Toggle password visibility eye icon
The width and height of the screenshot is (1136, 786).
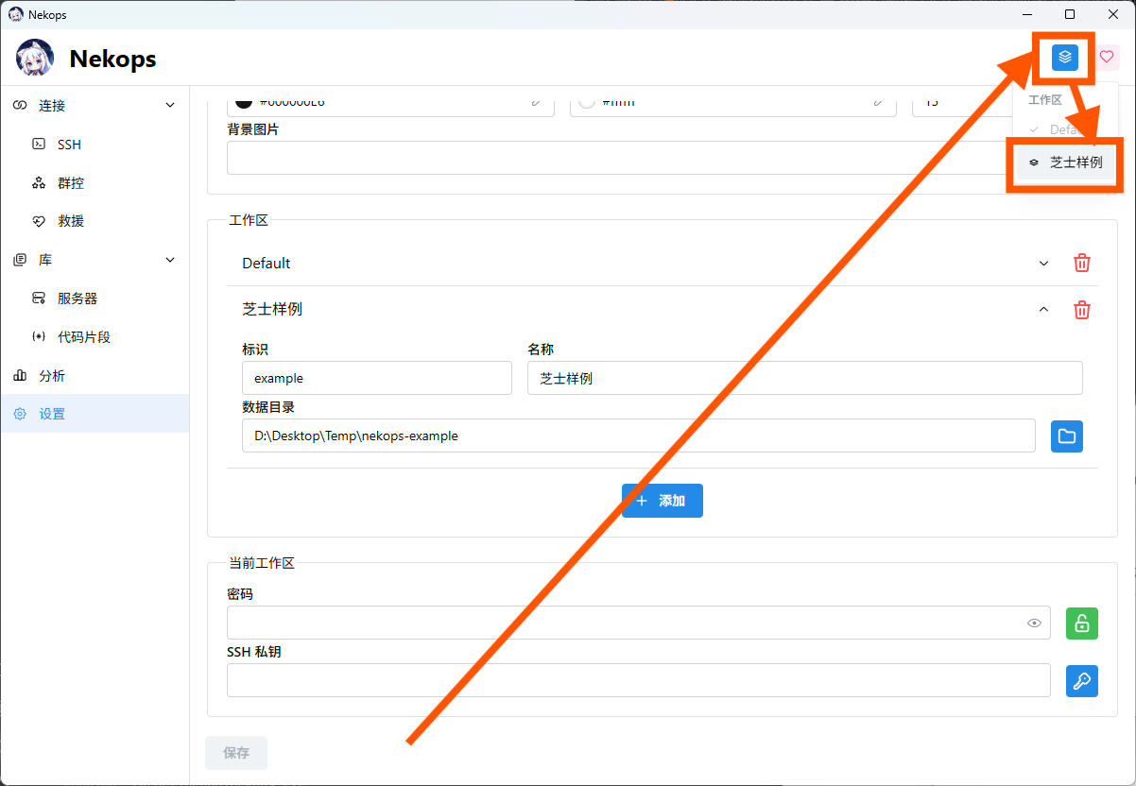pyautogui.click(x=1034, y=624)
